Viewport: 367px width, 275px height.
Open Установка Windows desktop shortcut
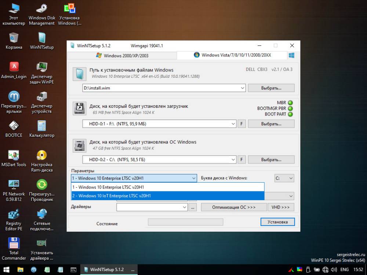(70, 14)
